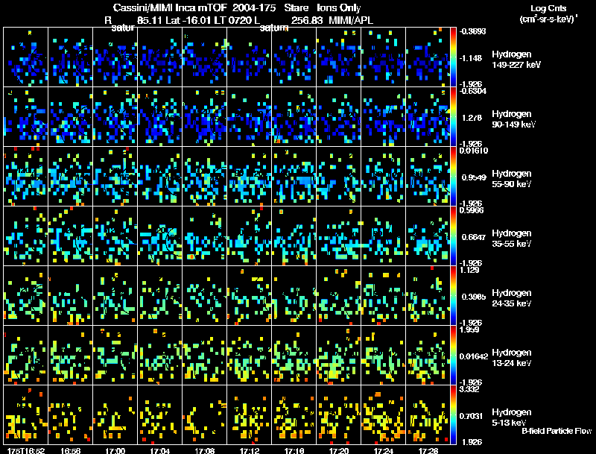
Task: Select the Hydrogen 5-13 keV panel at 17:28
Action: (x=428, y=414)
